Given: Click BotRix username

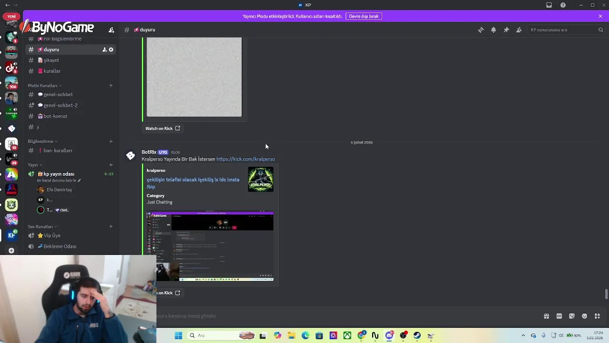Looking at the screenshot, I should coord(149,152).
